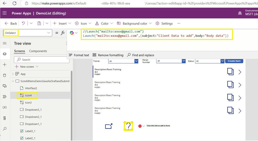
Task: Expand the paste options chevron
Action: coord(47,23)
